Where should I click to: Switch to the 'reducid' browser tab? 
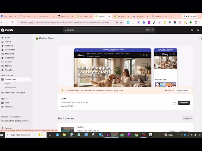pos(159,16)
